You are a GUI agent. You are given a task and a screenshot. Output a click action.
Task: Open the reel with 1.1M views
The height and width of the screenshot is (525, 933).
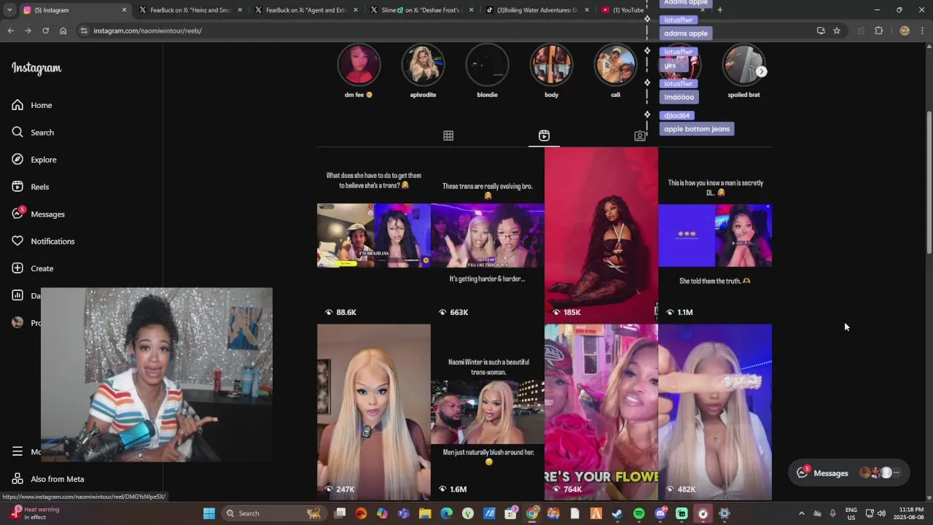pos(714,235)
